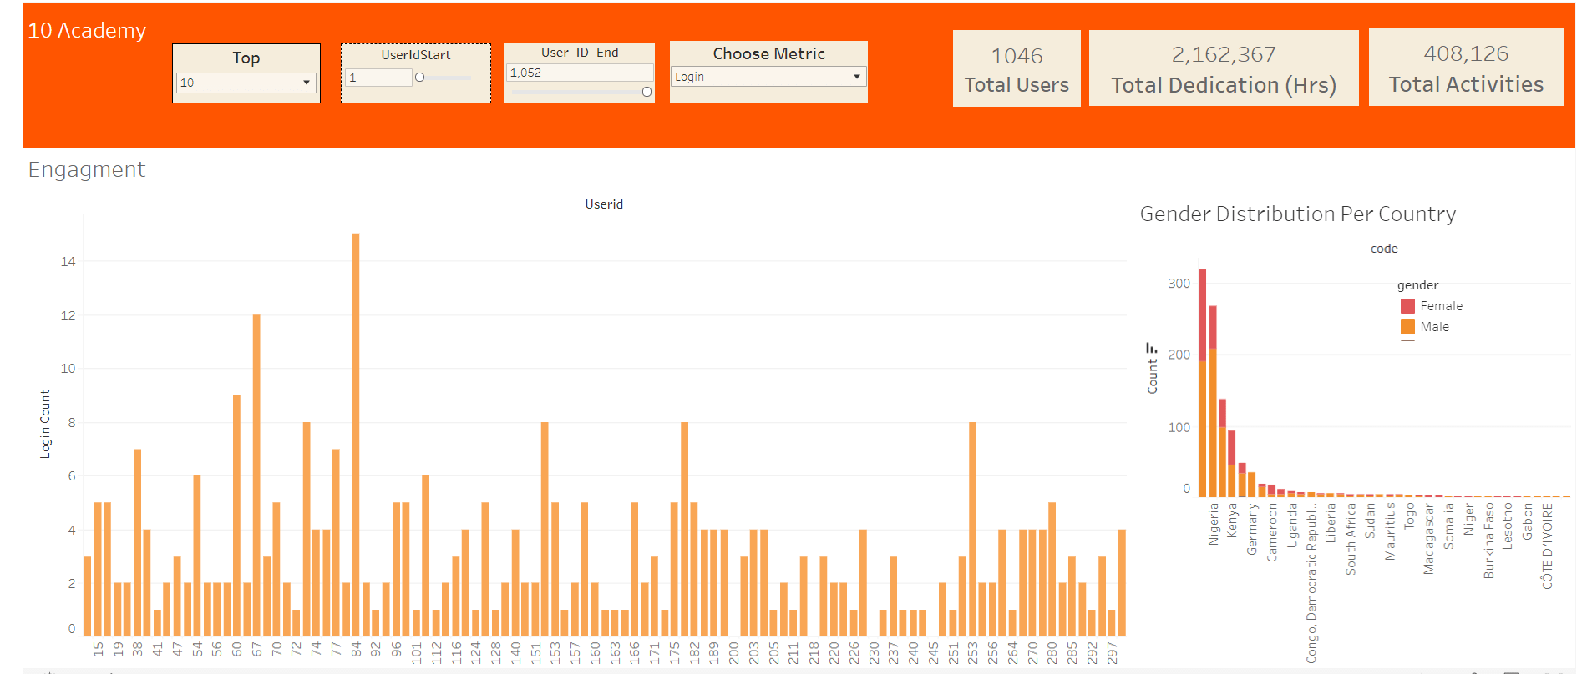Click the 10 Academy dashboard title
This screenshot has height=674, width=1592.
click(87, 31)
